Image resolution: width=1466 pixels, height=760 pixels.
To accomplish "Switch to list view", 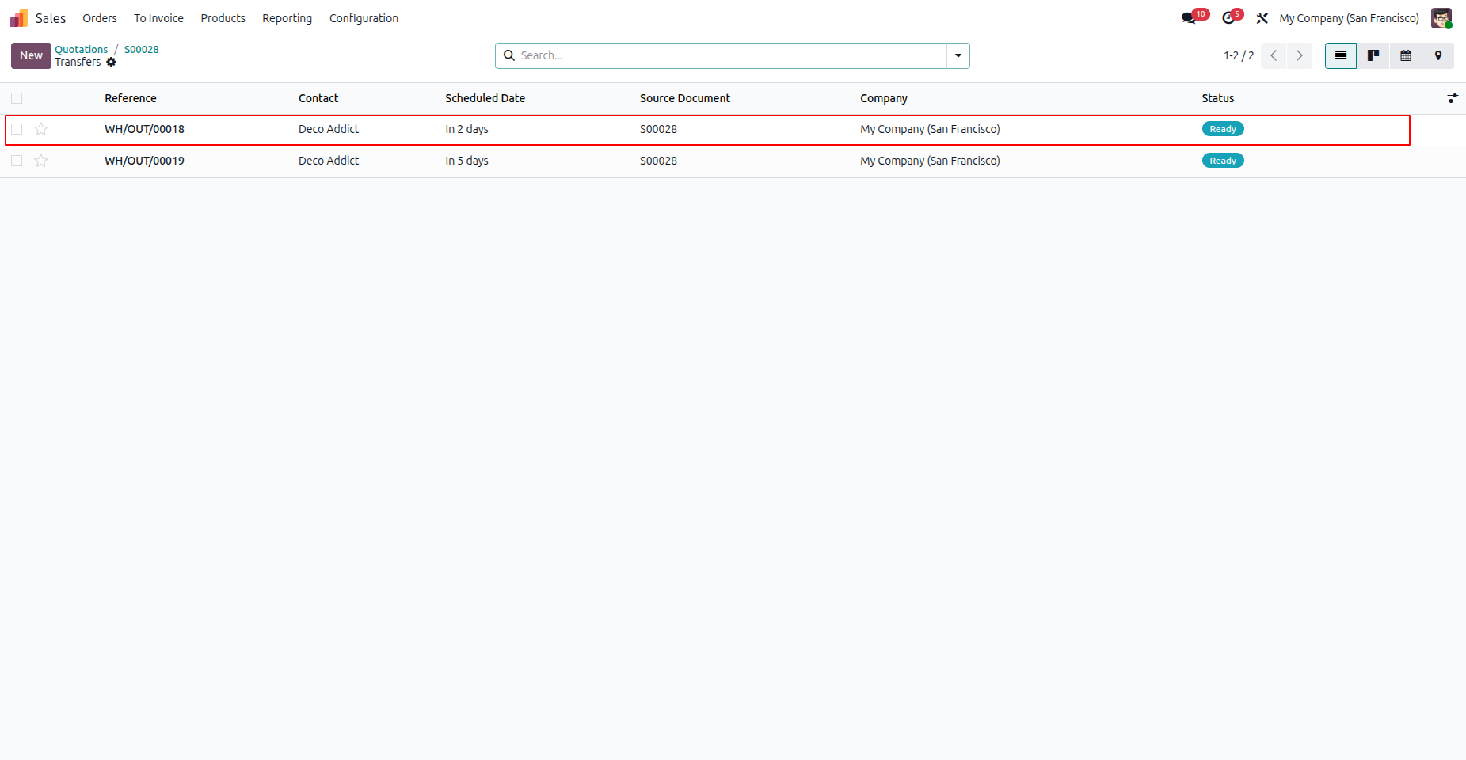I will pyautogui.click(x=1341, y=55).
